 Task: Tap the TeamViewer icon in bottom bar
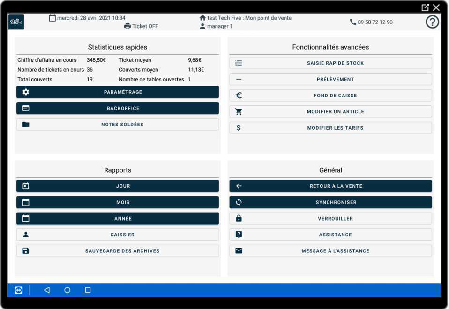point(19,290)
